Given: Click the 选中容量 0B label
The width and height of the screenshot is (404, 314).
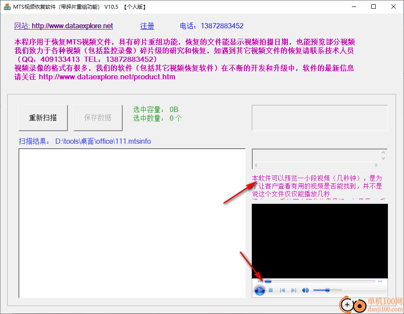Looking at the screenshot, I should [x=156, y=109].
